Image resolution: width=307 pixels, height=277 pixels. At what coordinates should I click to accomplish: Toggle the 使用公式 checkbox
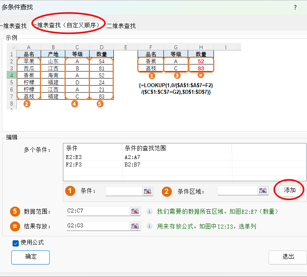click(16, 243)
